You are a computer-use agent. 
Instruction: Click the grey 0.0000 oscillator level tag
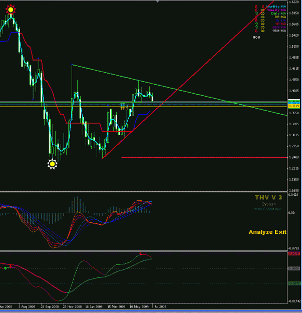point(294,269)
